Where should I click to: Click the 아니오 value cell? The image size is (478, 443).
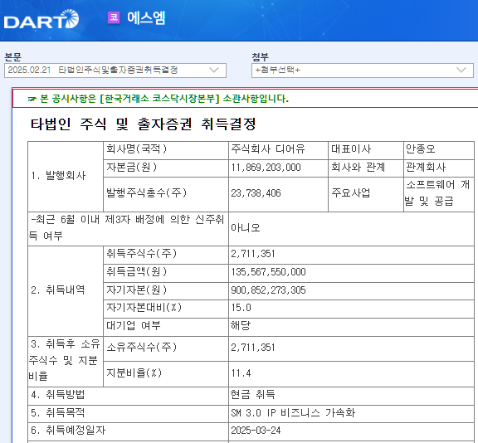[351, 229]
